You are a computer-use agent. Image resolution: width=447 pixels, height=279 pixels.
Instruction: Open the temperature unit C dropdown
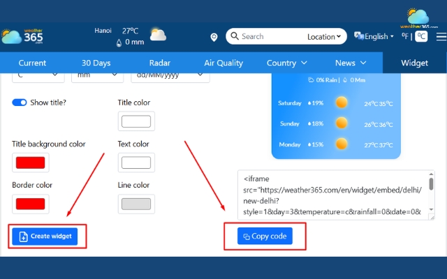tap(38, 77)
